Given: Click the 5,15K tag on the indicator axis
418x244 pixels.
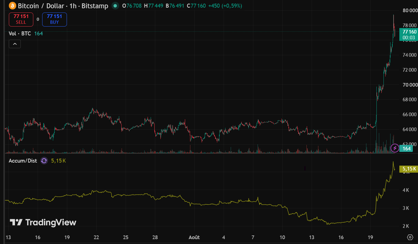Looking at the screenshot, I should (x=409, y=169).
